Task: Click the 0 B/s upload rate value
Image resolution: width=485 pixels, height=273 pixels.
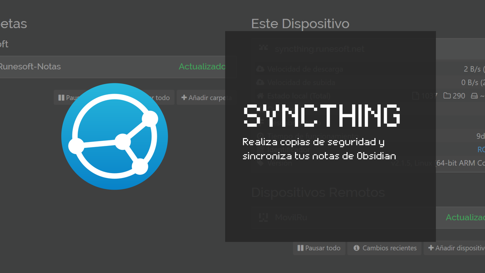Action: click(x=473, y=82)
